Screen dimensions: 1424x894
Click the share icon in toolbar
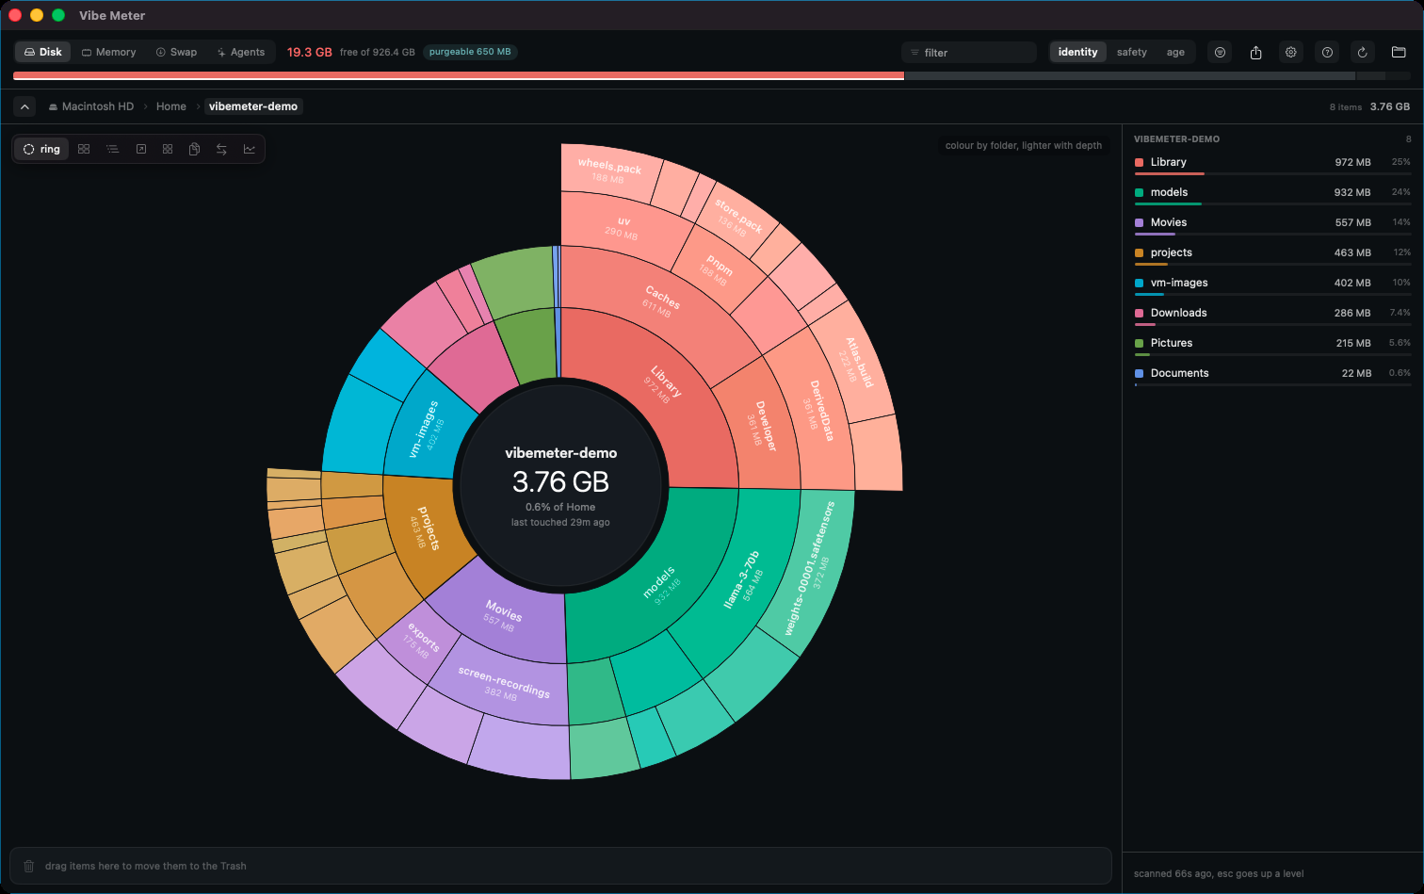(1255, 52)
